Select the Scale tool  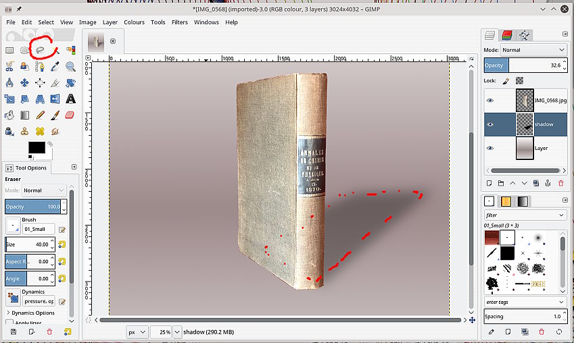9,99
